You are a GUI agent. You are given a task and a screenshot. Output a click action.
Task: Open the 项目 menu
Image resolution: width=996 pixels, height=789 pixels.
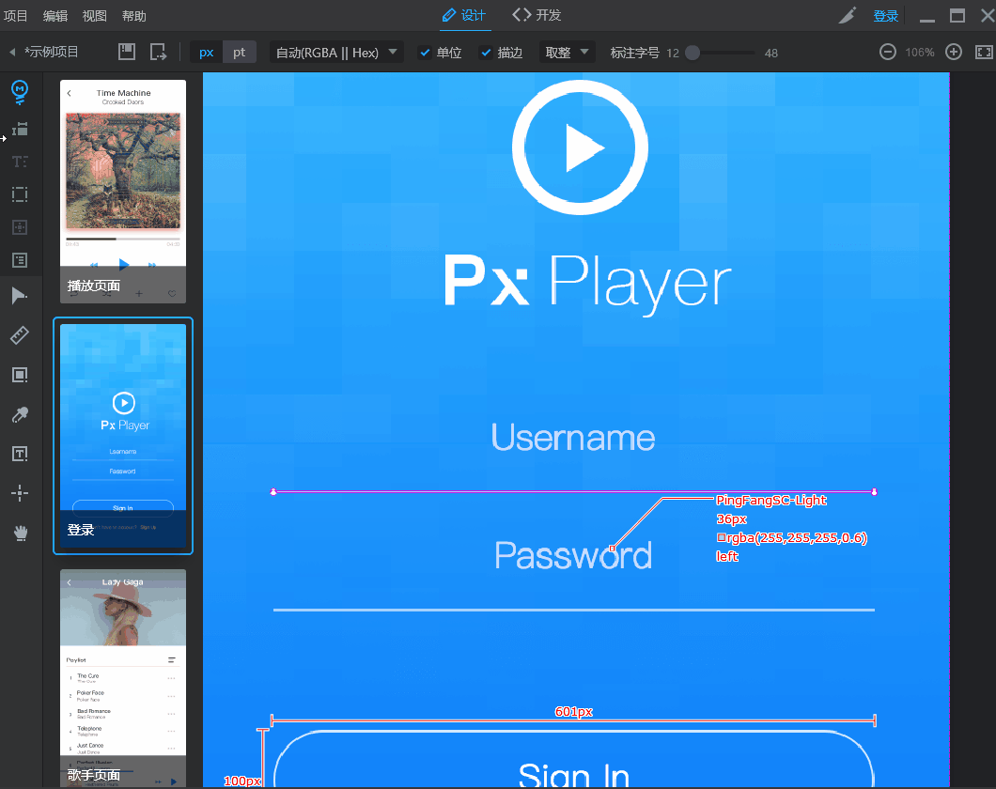pyautogui.click(x=15, y=16)
